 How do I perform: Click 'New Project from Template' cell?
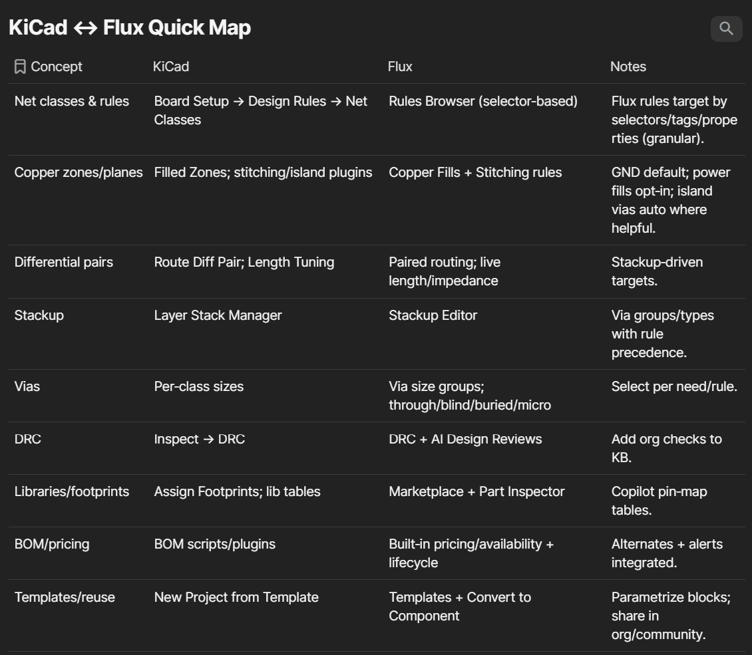tap(236, 598)
